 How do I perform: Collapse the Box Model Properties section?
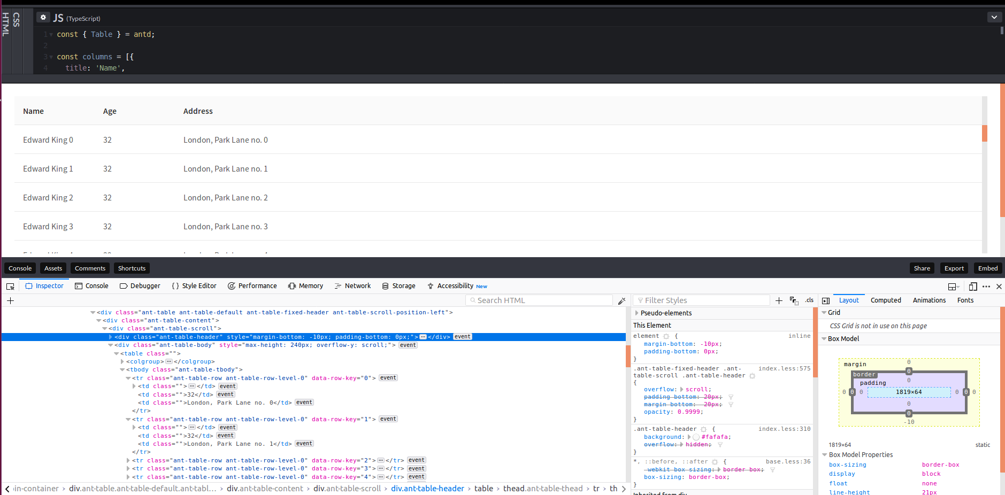point(825,455)
